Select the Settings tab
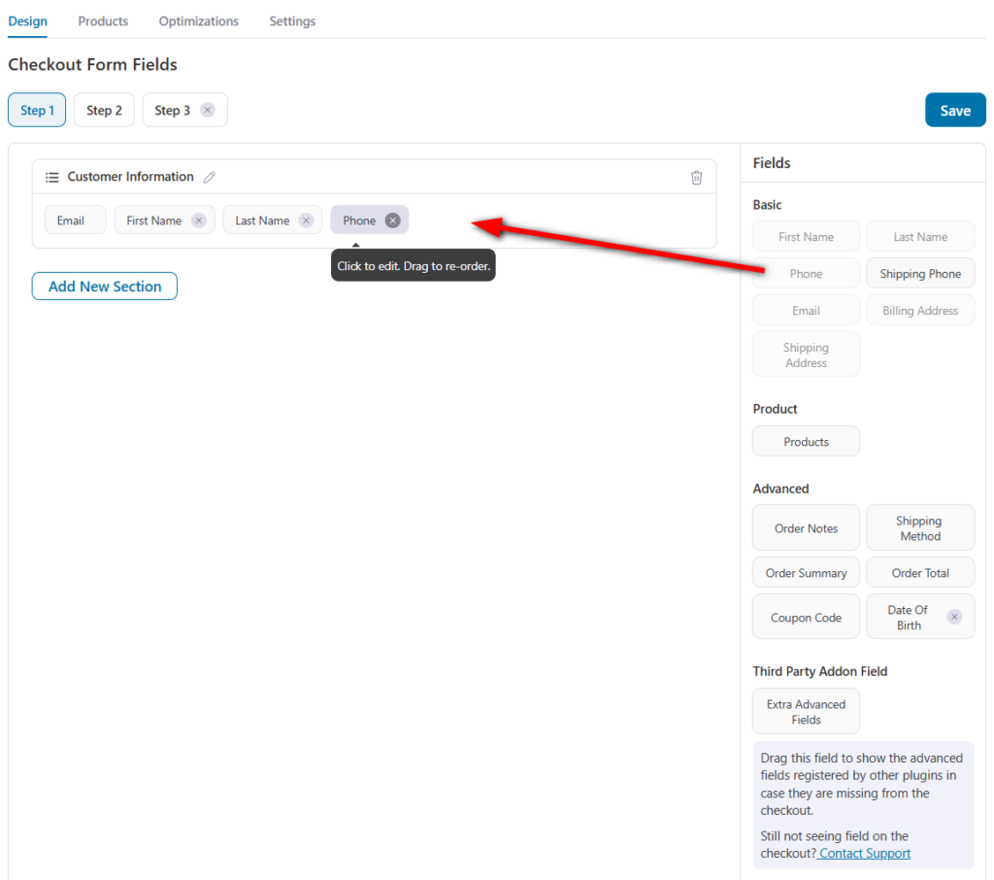 pos(291,20)
